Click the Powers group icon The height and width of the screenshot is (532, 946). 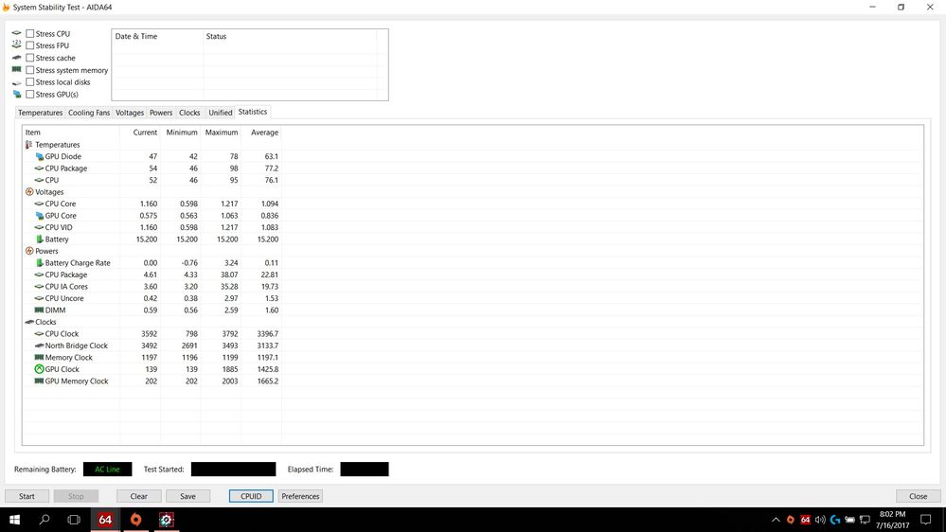[x=29, y=251]
